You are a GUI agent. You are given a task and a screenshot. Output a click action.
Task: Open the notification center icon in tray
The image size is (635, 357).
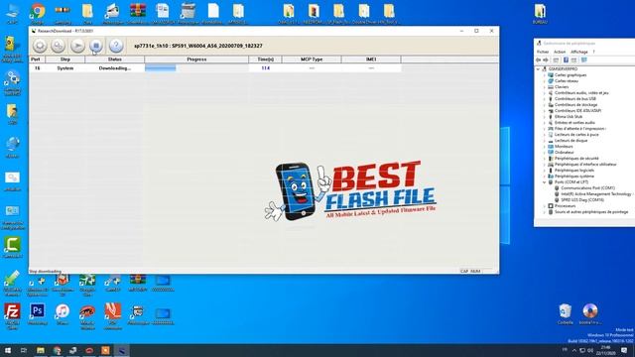[624, 350]
